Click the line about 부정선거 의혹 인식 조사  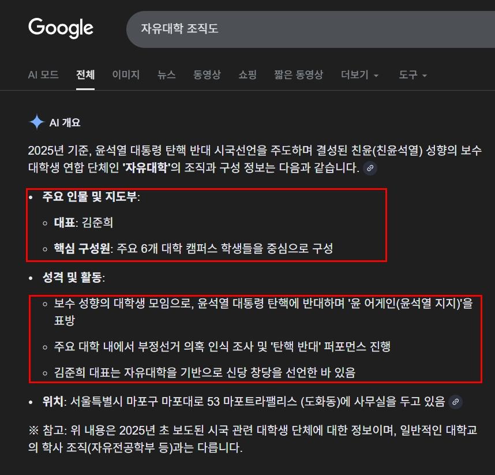click(222, 346)
